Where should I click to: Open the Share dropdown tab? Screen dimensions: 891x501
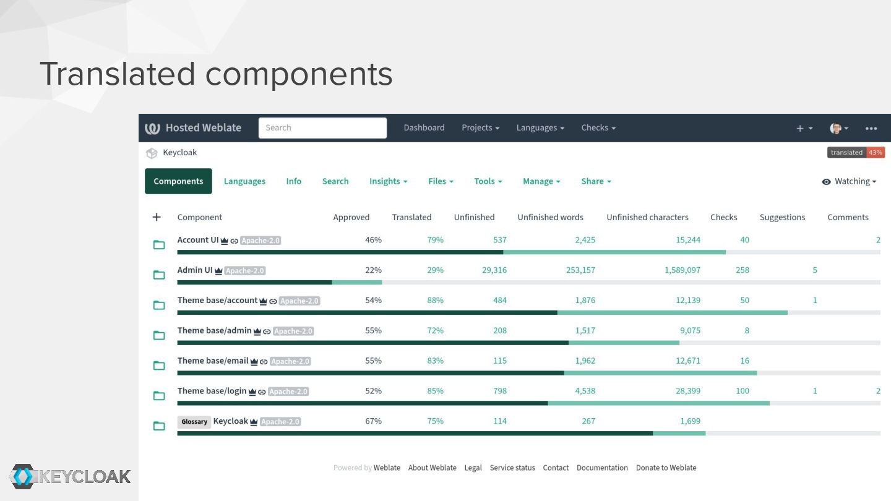pyautogui.click(x=596, y=181)
